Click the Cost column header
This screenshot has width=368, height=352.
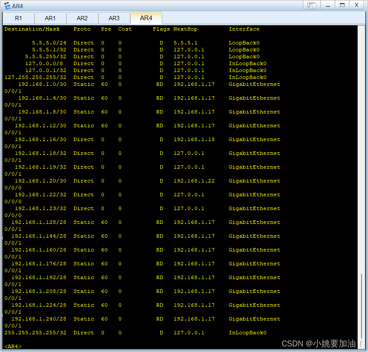coord(125,29)
